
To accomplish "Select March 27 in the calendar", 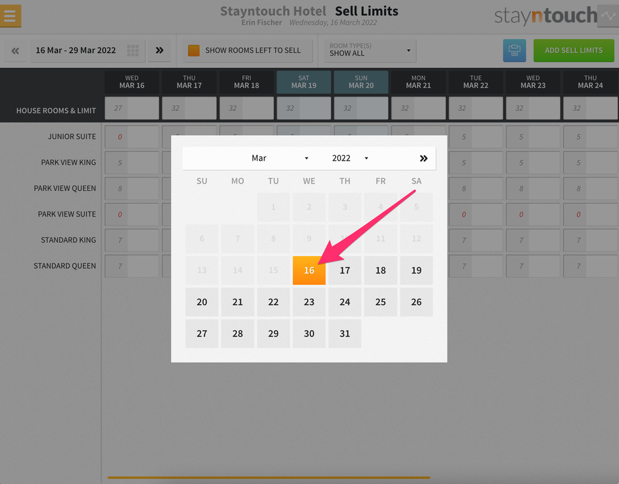I will pyautogui.click(x=202, y=333).
